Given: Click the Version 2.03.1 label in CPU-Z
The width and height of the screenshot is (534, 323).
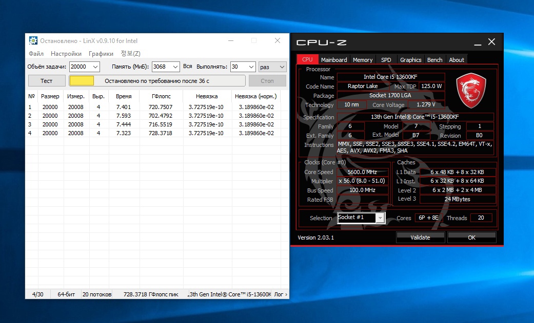Looking at the screenshot, I should coord(315,238).
